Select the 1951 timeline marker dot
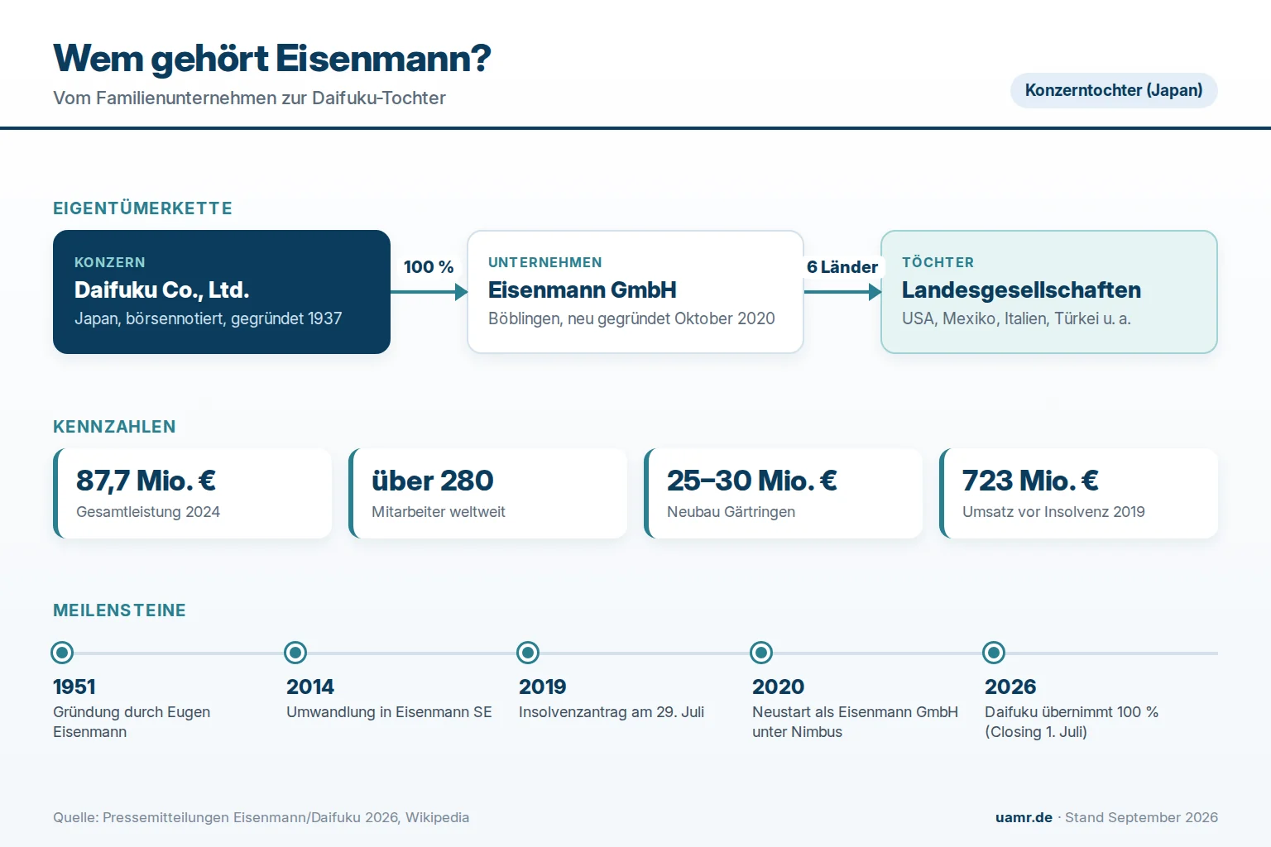Image resolution: width=1271 pixels, height=847 pixels. tap(62, 653)
